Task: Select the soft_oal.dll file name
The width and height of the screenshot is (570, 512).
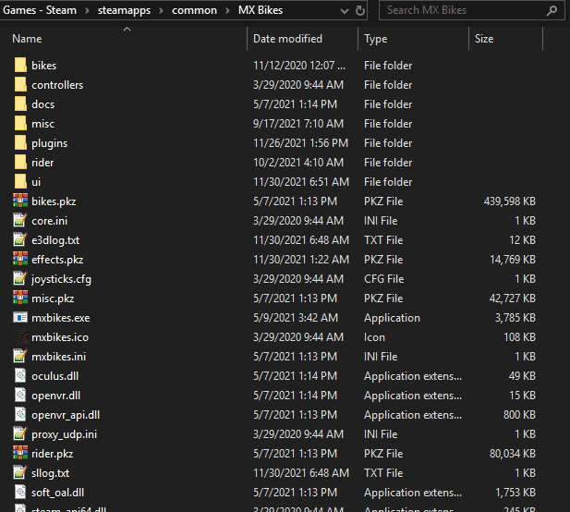Action: pos(58,493)
